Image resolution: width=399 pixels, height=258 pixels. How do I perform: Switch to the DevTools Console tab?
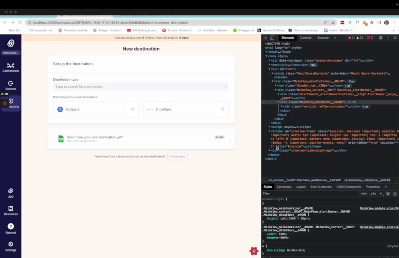click(x=306, y=38)
